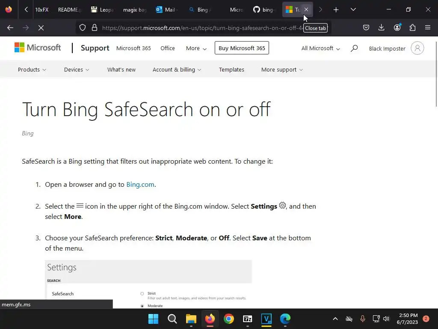The height and width of the screenshot is (329, 438).
Task: Select the Strict SafeSearch radio button
Action: (x=142, y=293)
